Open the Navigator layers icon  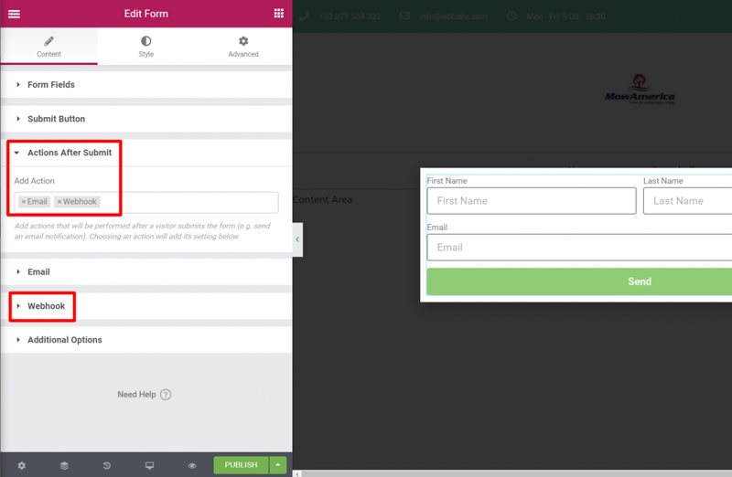tap(64, 465)
